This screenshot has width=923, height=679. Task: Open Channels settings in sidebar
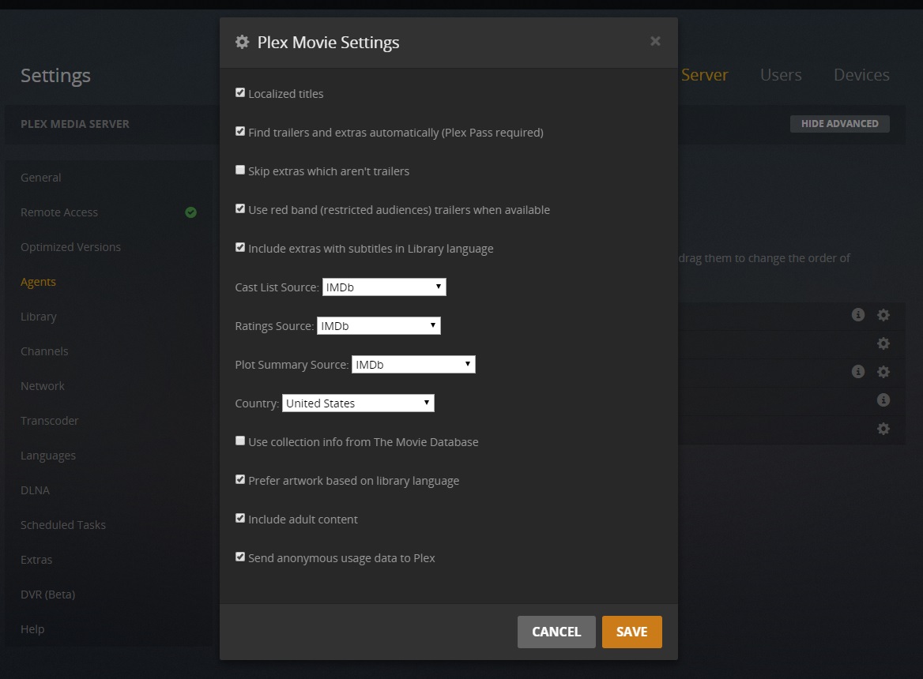[x=44, y=351]
